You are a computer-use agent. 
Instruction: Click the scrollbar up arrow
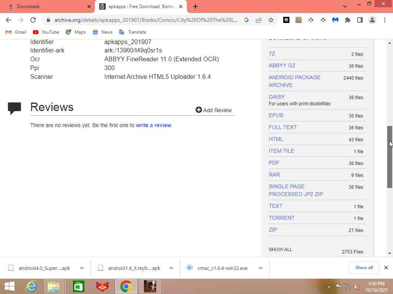[390, 43]
